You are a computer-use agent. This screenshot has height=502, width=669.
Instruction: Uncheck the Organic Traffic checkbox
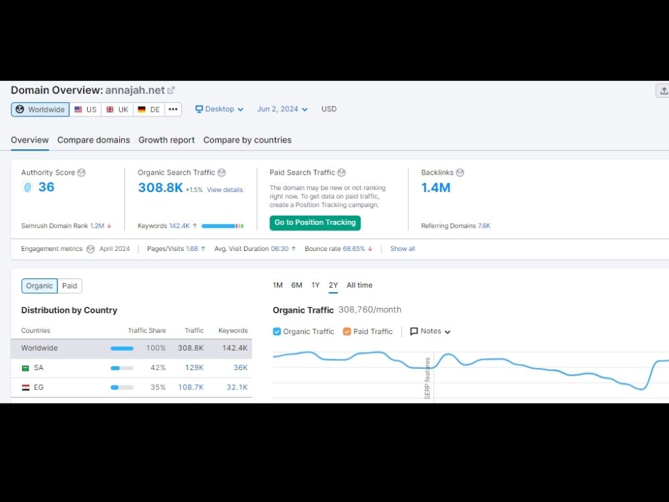(x=277, y=332)
